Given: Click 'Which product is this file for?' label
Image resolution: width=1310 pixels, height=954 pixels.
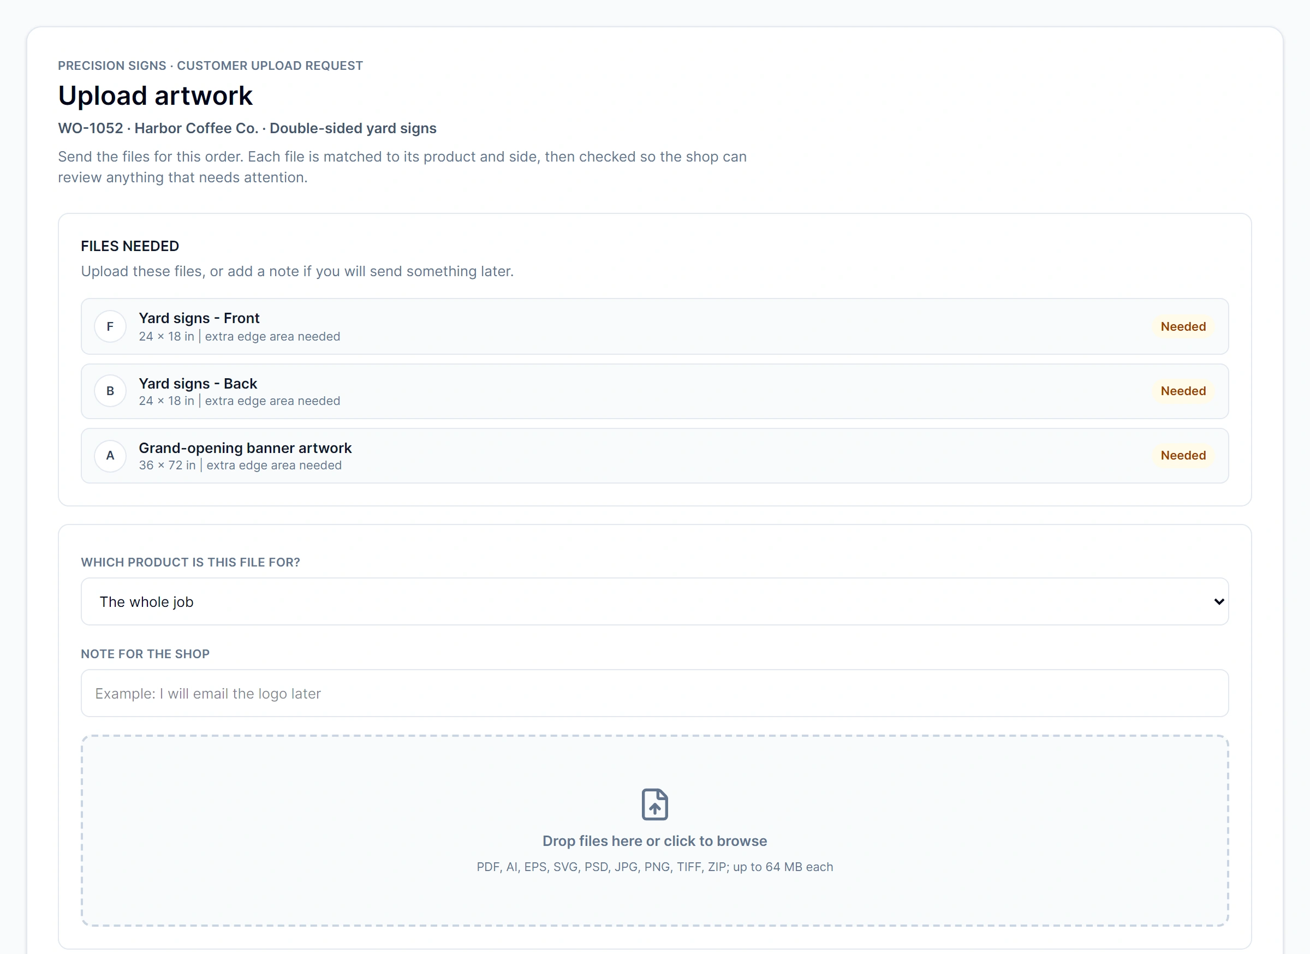Looking at the screenshot, I should pos(190,563).
